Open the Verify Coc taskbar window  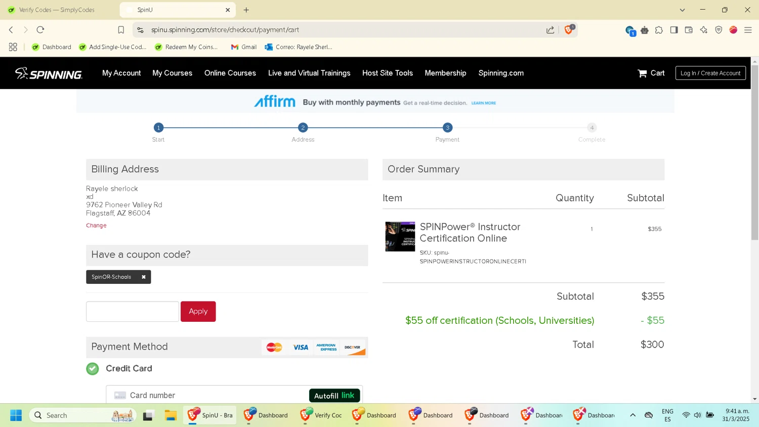pyautogui.click(x=321, y=415)
